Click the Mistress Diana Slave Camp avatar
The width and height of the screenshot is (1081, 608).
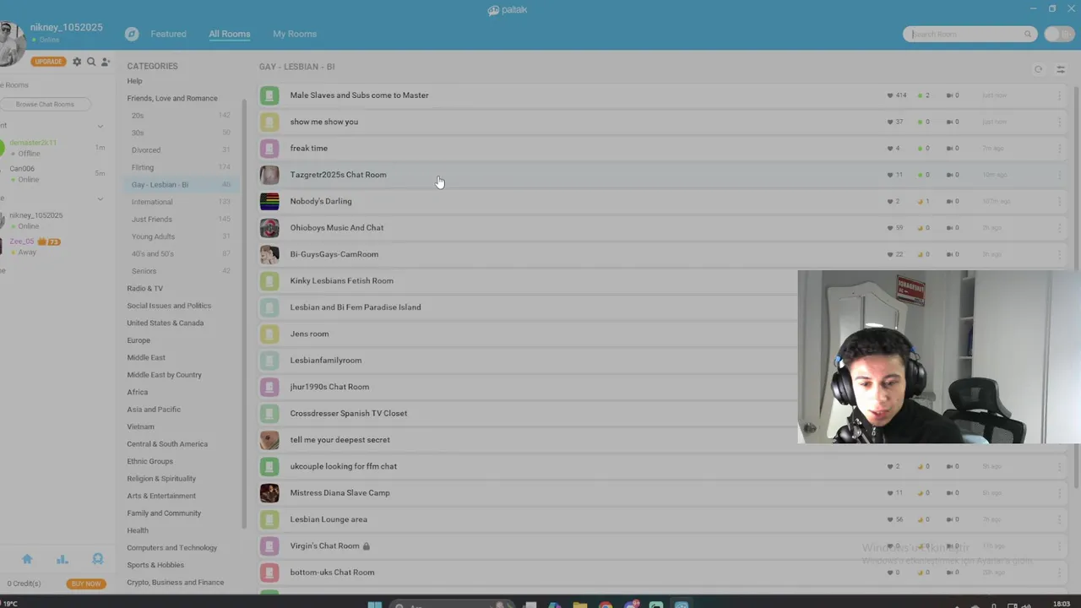point(269,493)
